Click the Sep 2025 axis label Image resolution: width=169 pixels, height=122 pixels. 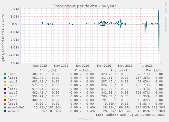click(40, 66)
